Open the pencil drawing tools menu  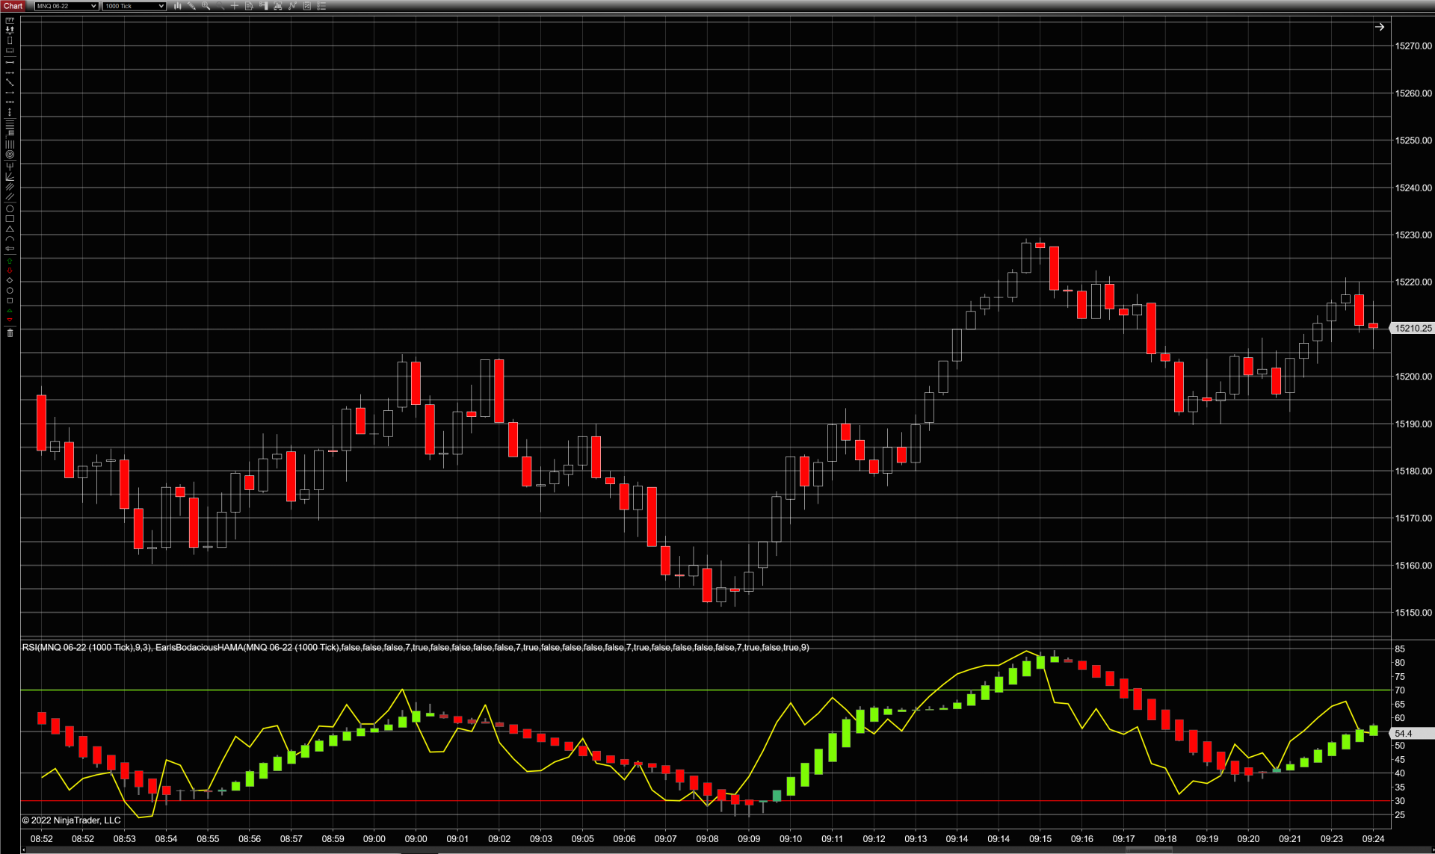(192, 6)
